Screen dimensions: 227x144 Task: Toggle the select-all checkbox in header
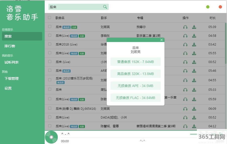tap(49, 18)
